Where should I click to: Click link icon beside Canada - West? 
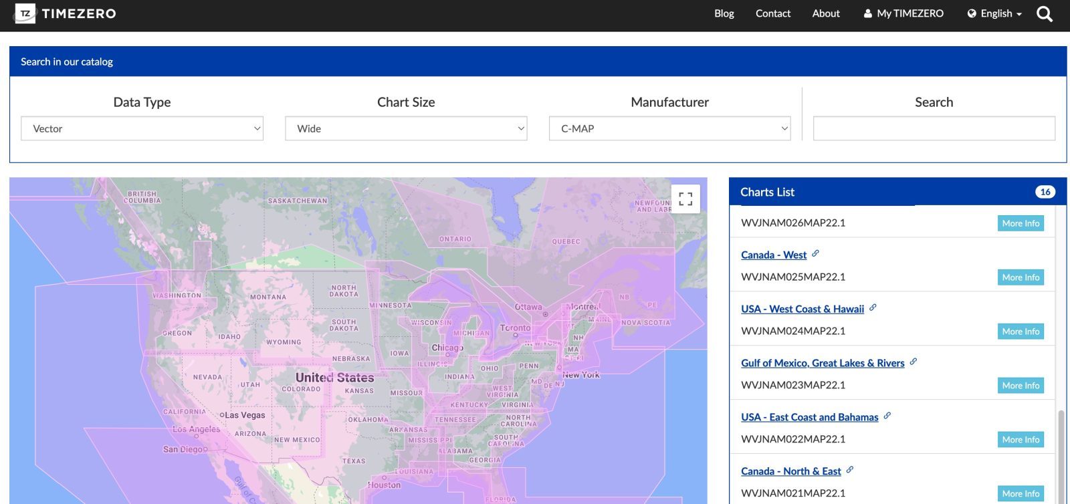click(815, 253)
